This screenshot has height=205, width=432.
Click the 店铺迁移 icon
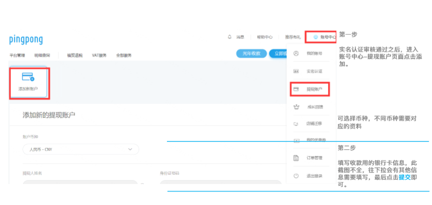(x=296, y=123)
